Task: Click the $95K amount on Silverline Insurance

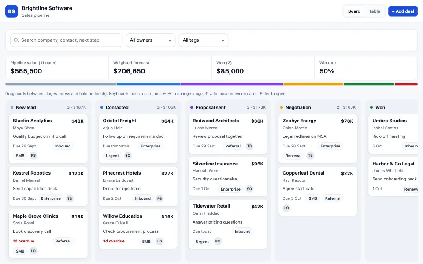Action: coord(257,164)
